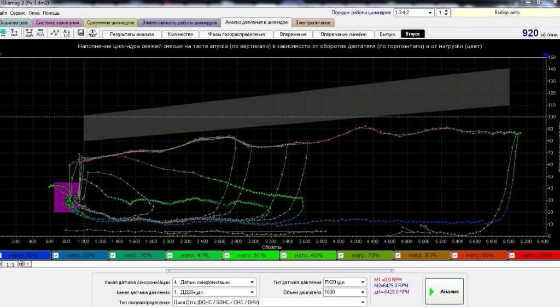Open the Результаты анализа sub-tab
This screenshot has height=307, width=560.
pos(132,34)
